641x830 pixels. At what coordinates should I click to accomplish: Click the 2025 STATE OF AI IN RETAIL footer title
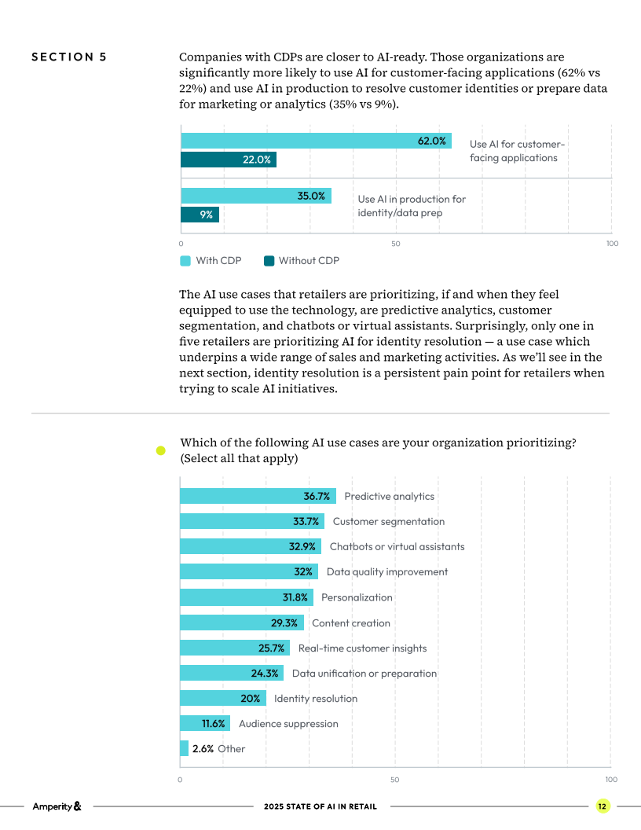tap(320, 806)
